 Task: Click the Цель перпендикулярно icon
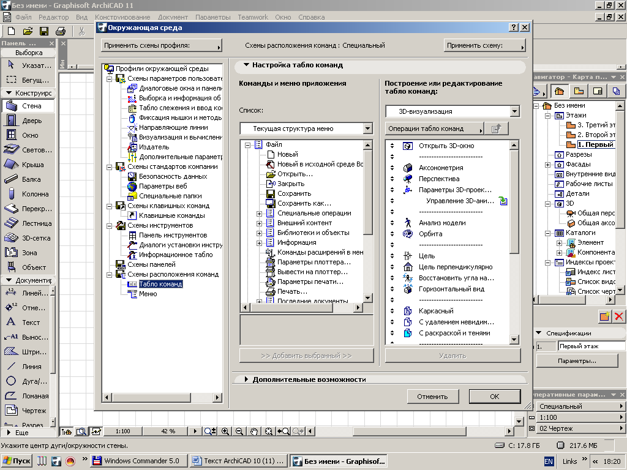pyautogui.click(x=407, y=267)
